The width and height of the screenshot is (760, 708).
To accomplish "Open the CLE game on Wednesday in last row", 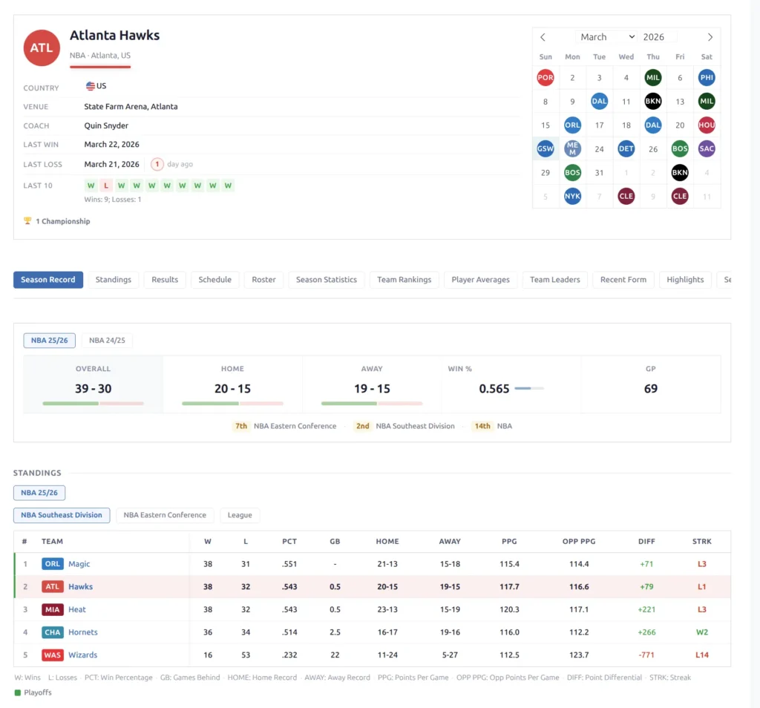I will [626, 196].
